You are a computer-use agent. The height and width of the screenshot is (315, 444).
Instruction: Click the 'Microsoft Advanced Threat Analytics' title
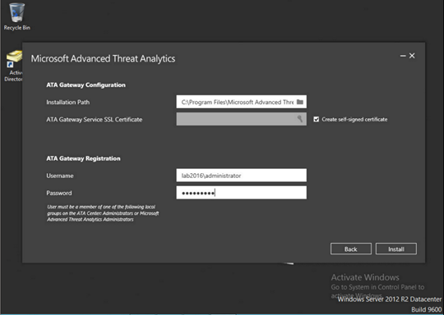pyautogui.click(x=103, y=59)
